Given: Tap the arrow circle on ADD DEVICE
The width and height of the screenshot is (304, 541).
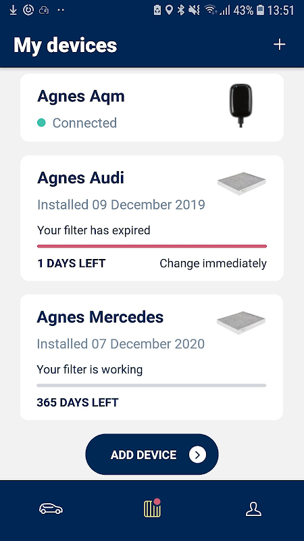Looking at the screenshot, I should pyautogui.click(x=197, y=454).
